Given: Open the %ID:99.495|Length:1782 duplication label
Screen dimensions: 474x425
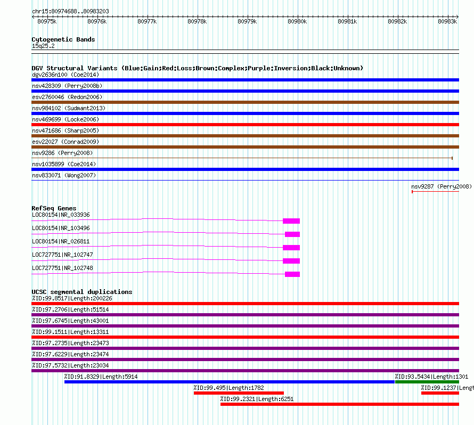Looking at the screenshot, I should pos(229,388).
